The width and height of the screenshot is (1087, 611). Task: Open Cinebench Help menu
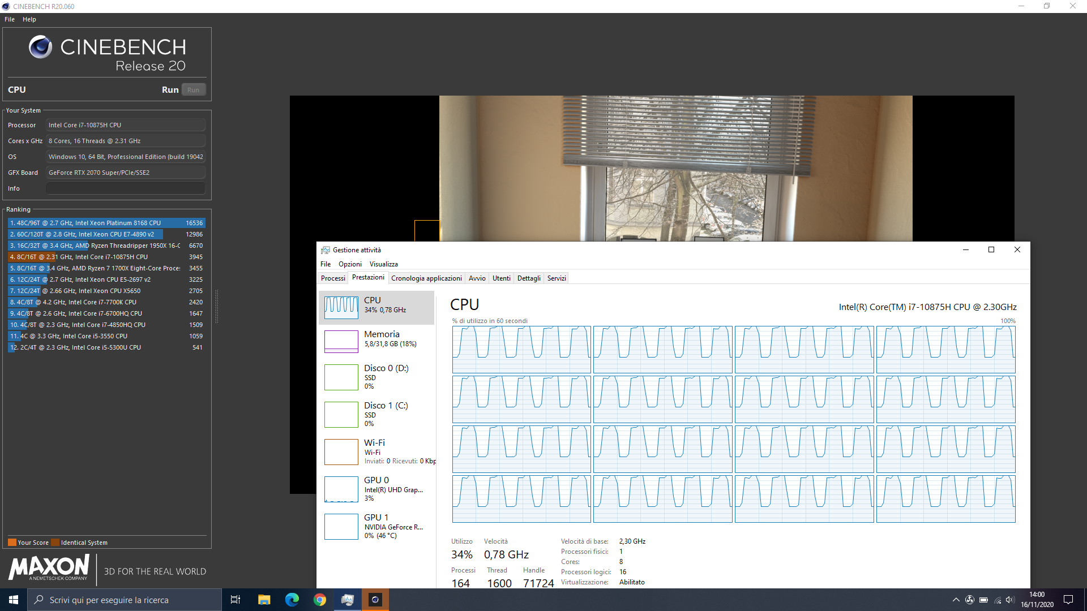coord(29,19)
